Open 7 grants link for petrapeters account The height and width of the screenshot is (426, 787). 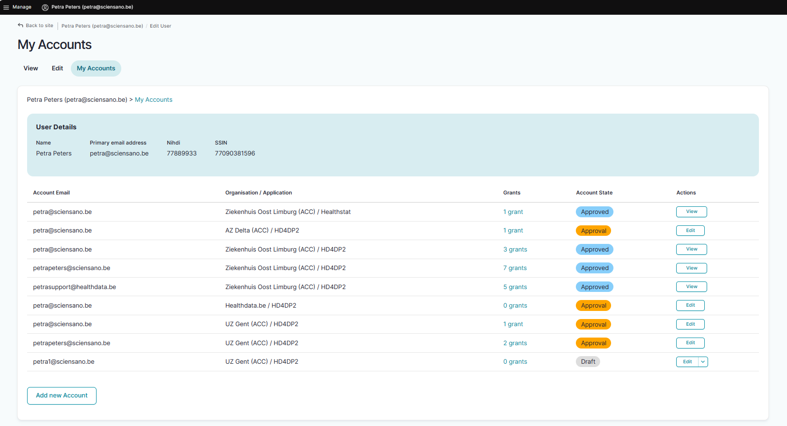515,268
